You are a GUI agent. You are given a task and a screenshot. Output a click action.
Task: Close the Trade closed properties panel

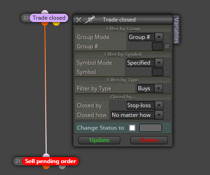[x=79, y=20]
